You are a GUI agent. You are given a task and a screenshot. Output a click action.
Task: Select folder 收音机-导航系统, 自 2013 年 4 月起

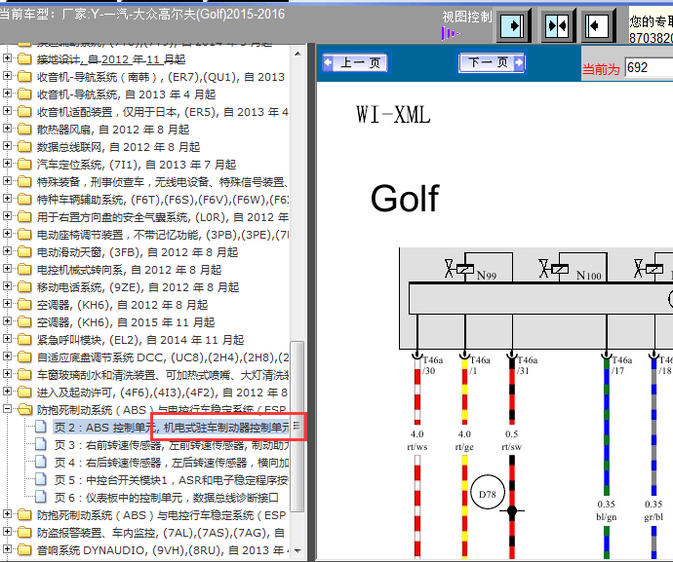[x=126, y=94]
